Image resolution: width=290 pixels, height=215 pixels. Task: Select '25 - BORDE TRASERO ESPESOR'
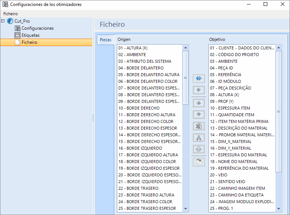point(150,208)
